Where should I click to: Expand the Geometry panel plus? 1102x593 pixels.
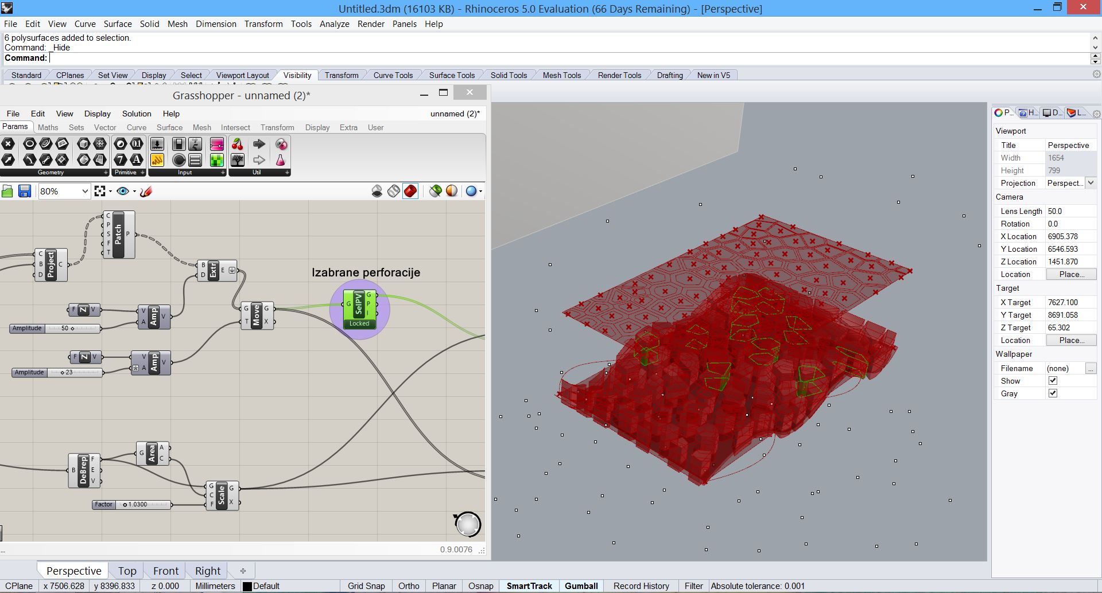[106, 173]
